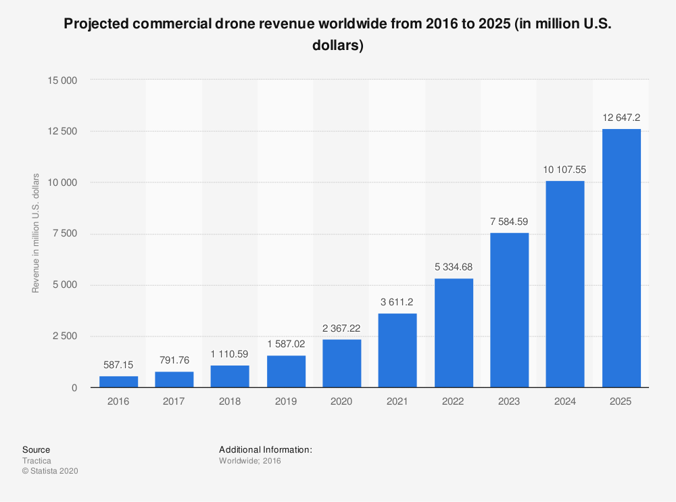Click the 2018 bar in chart
This screenshot has width=676, height=502.
230,376
